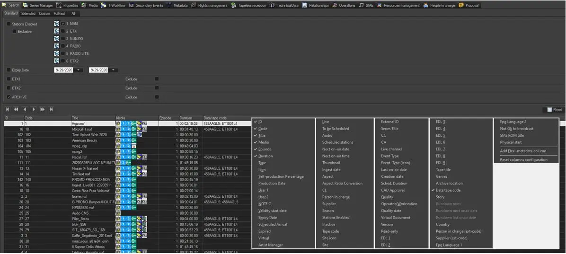The width and height of the screenshot is (566, 254).
Task: Go to last record navigation arrow
Action: [x=51, y=109]
